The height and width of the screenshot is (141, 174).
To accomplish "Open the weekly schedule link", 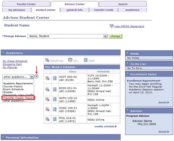I will pos(104,126).
